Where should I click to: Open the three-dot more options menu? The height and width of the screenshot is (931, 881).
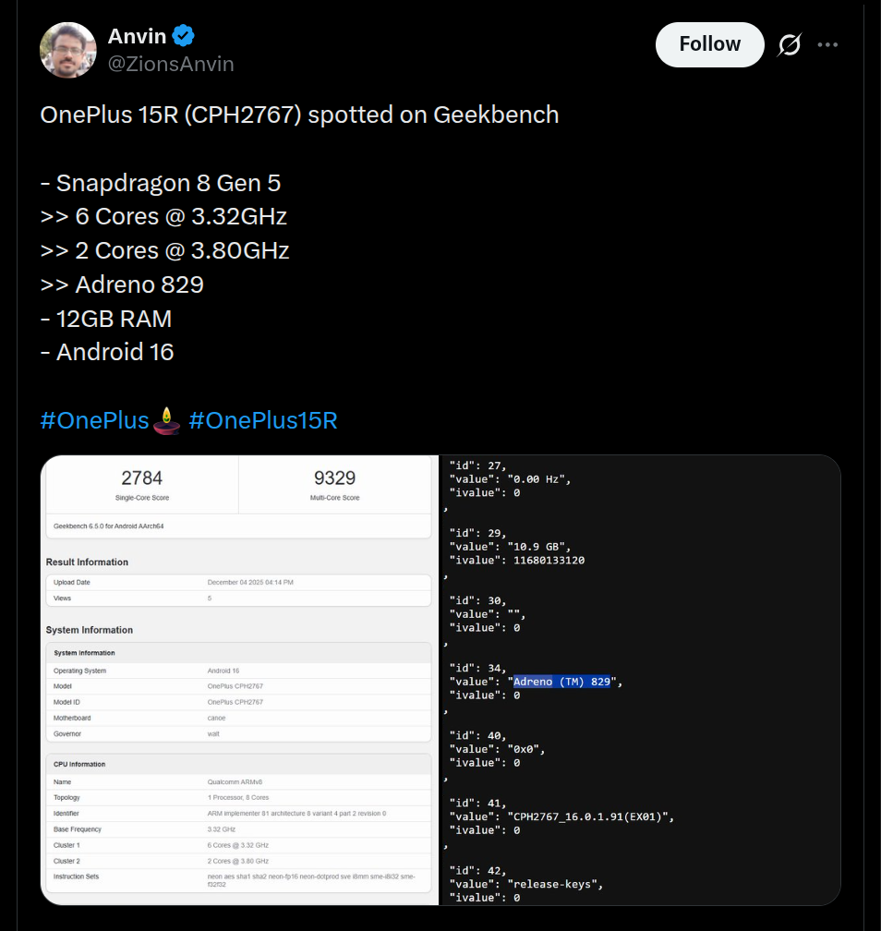point(828,44)
